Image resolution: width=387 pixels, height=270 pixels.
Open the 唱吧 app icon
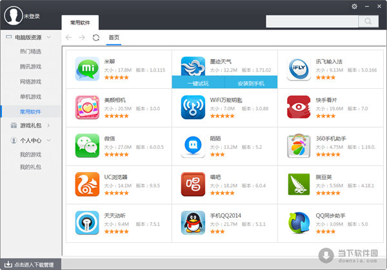point(193,184)
